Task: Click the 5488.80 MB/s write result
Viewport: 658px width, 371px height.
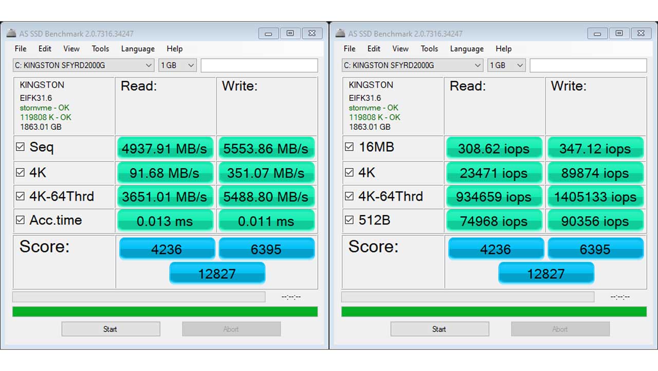Action: coord(266,197)
